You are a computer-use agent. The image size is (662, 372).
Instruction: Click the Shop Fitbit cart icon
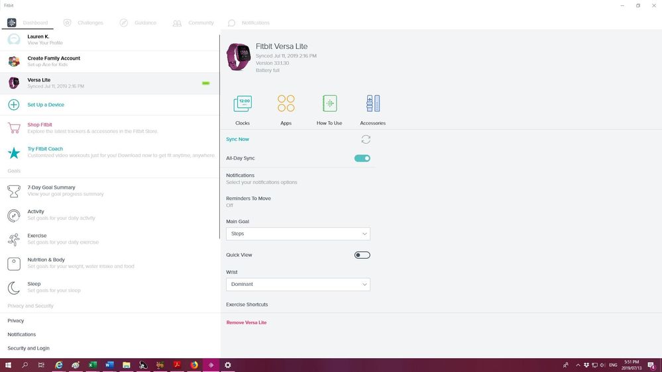tap(14, 128)
